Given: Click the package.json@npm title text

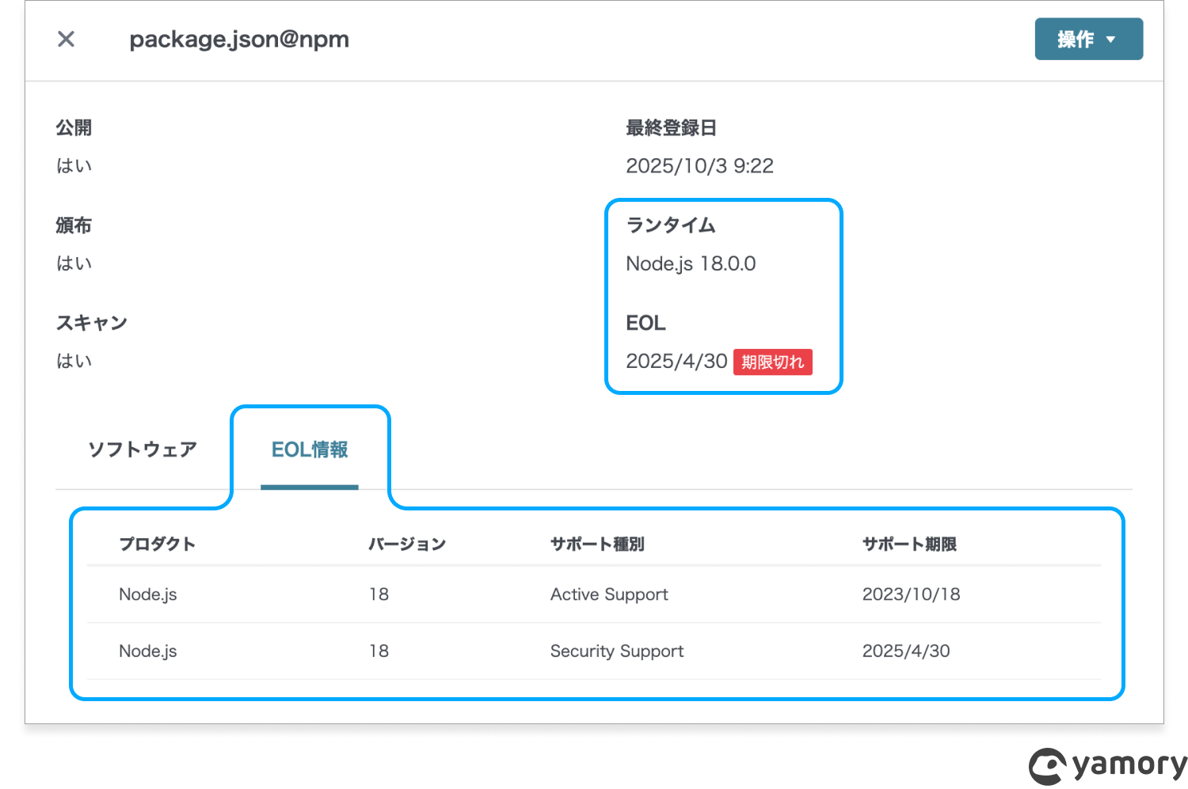Looking at the screenshot, I should [x=239, y=39].
